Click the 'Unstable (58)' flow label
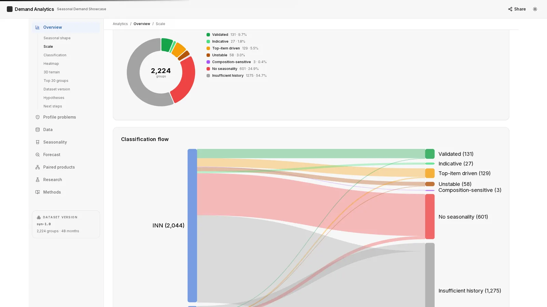547x307 pixels. coord(455,184)
